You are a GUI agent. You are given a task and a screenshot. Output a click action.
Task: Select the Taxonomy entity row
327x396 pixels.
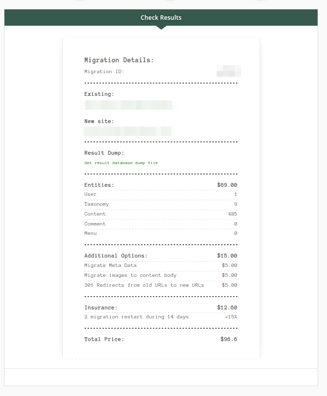[161, 204]
